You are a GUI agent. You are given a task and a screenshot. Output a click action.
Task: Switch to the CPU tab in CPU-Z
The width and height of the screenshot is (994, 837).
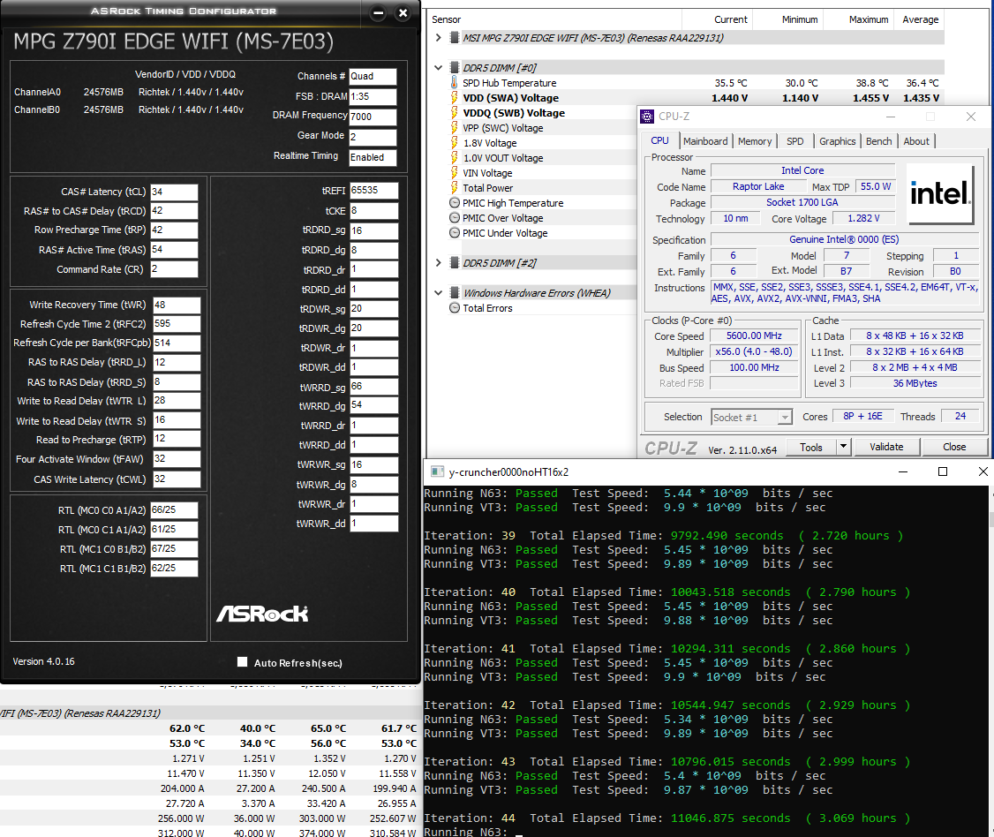660,140
